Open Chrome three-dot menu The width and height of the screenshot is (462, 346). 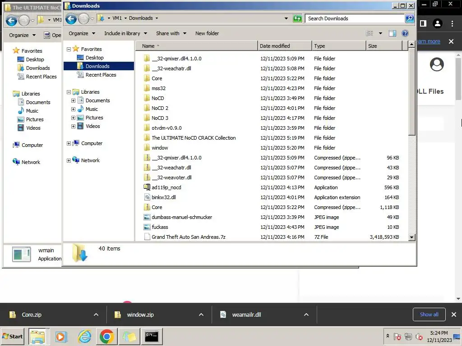452,23
